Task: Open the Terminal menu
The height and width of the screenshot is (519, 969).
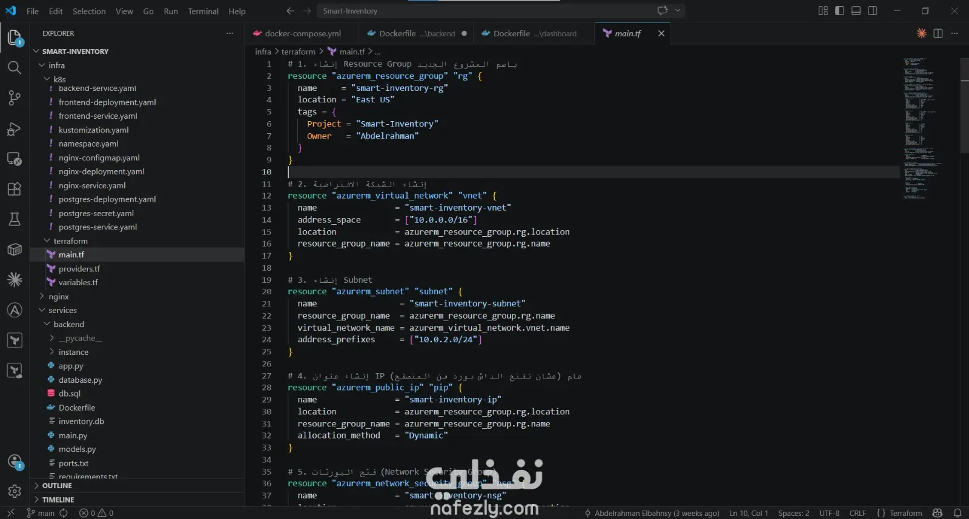Action: pos(203,11)
